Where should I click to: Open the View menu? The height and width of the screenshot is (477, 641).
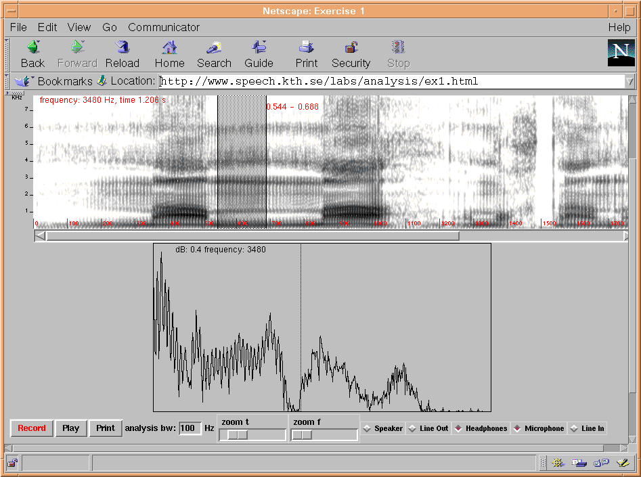click(79, 28)
